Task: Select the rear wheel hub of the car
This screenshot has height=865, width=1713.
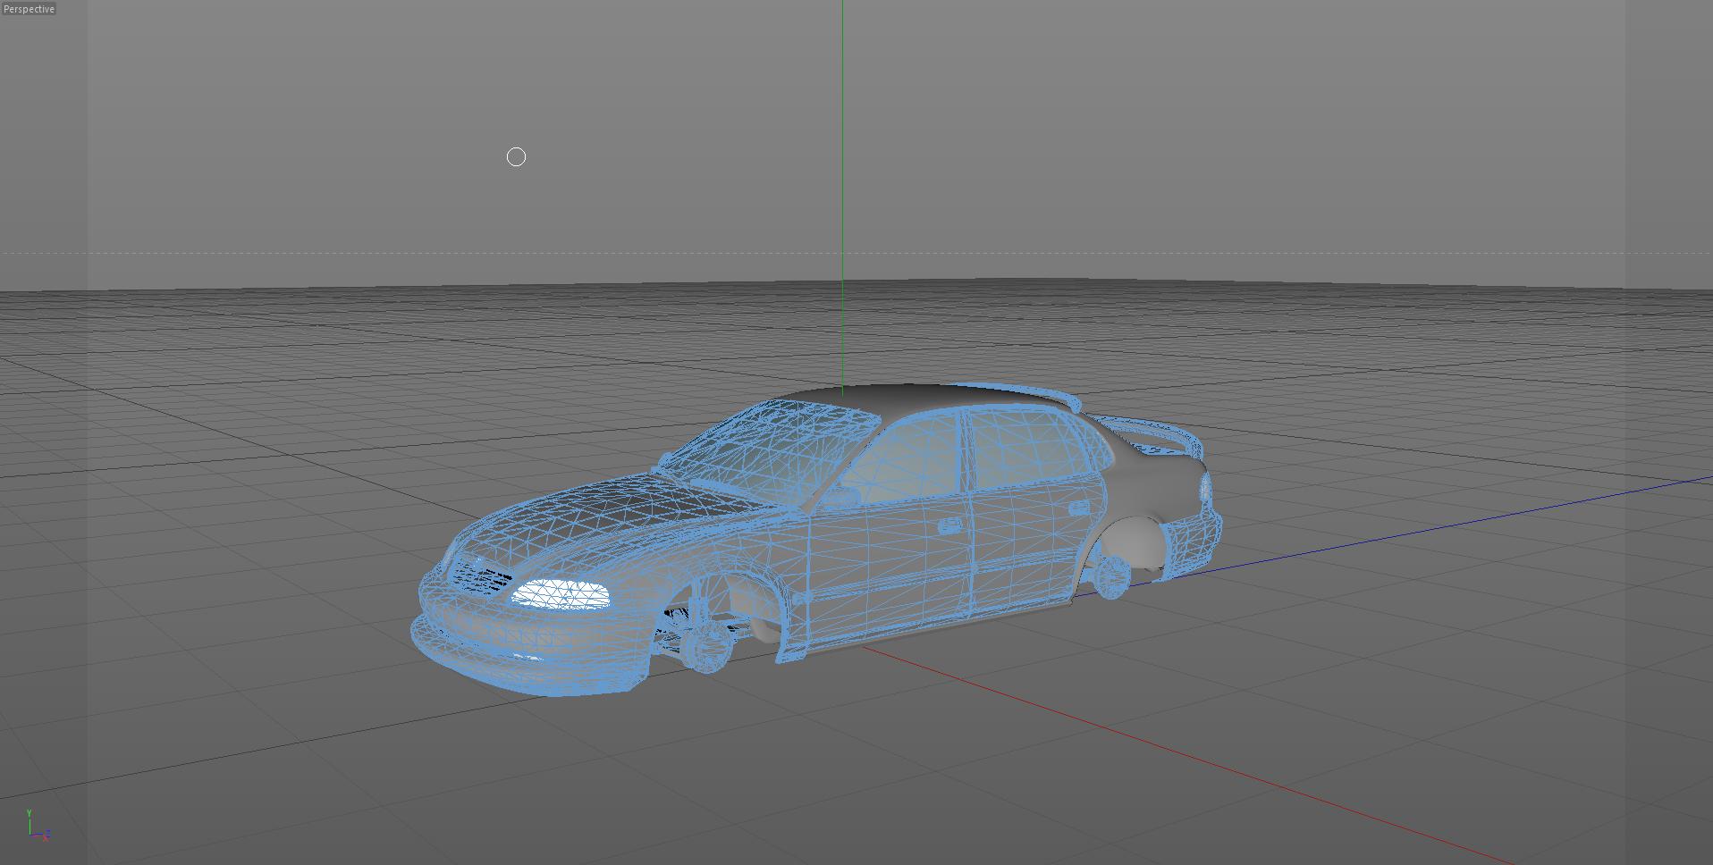Action: [x=1111, y=576]
